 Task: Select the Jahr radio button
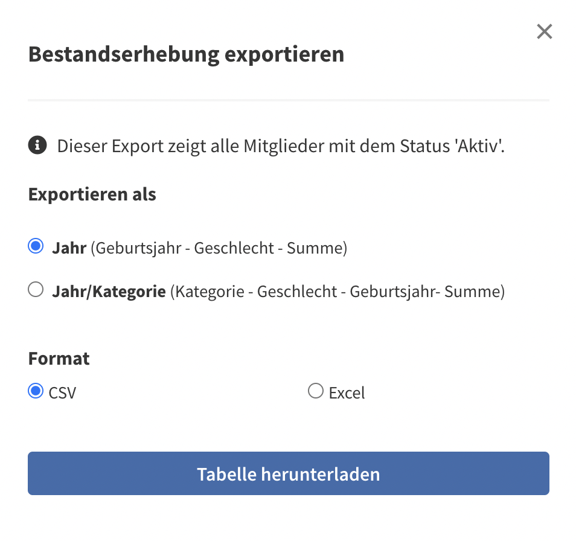click(x=36, y=246)
